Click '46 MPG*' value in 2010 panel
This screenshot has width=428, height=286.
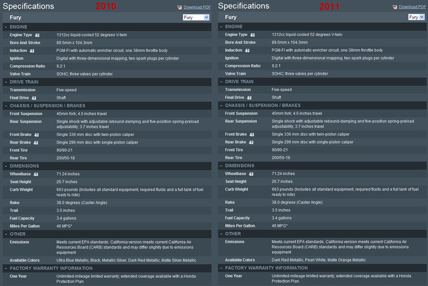pos(64,226)
